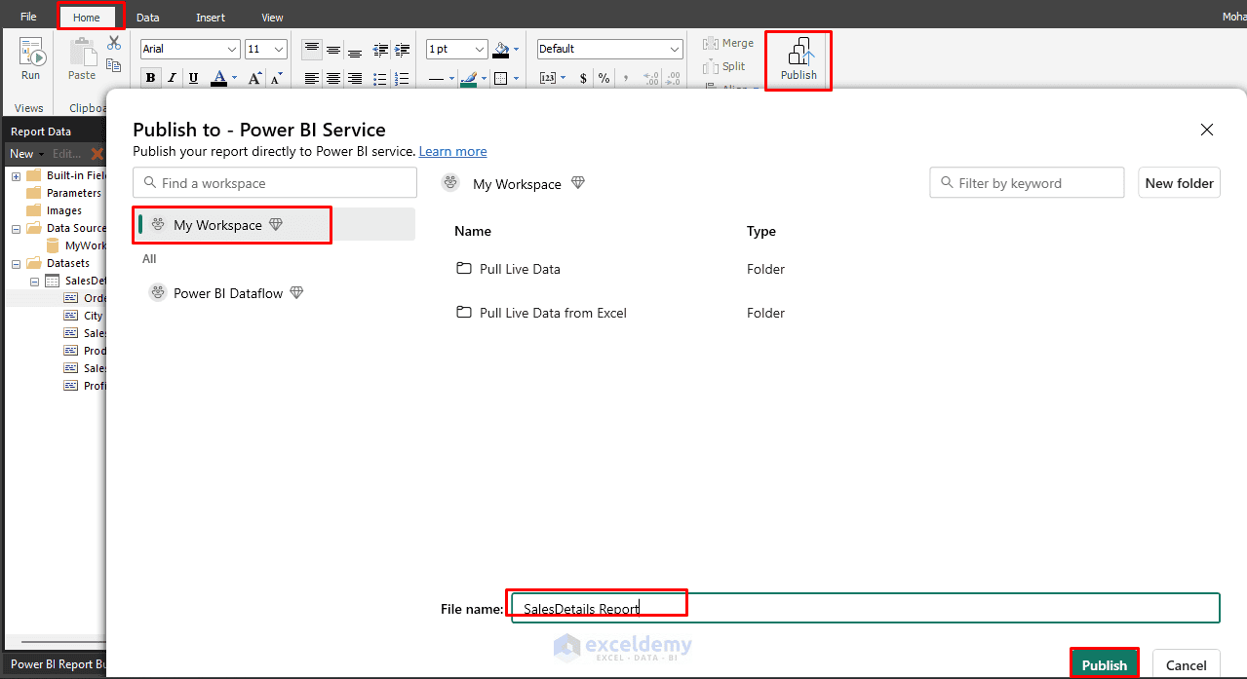Switch to the Data ribbon tab

pos(148,18)
